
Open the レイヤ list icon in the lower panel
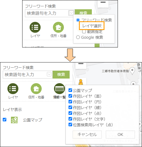pyautogui.click(x=13, y=89)
